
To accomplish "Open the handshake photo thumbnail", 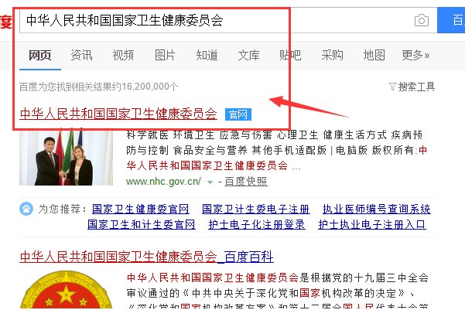I will [x=66, y=158].
